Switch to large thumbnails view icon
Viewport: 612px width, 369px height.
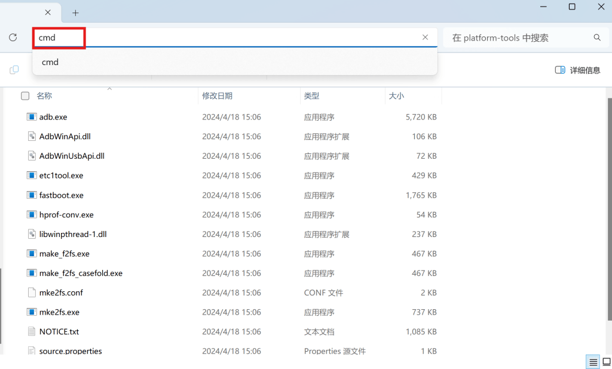click(x=605, y=362)
